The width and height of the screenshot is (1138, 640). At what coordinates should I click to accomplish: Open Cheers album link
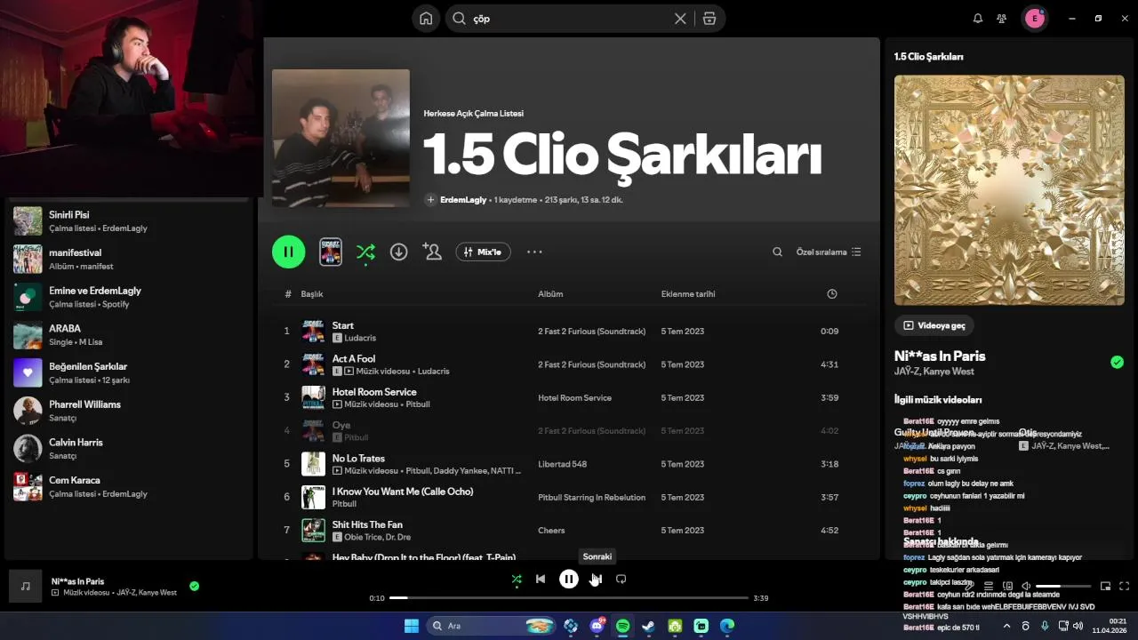(551, 531)
